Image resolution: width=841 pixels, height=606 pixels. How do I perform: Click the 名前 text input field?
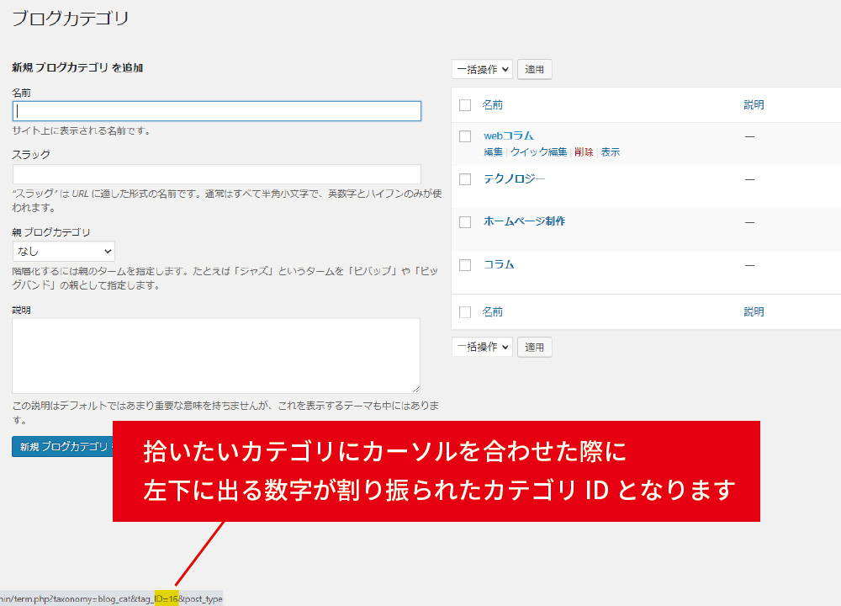pyautogui.click(x=216, y=111)
